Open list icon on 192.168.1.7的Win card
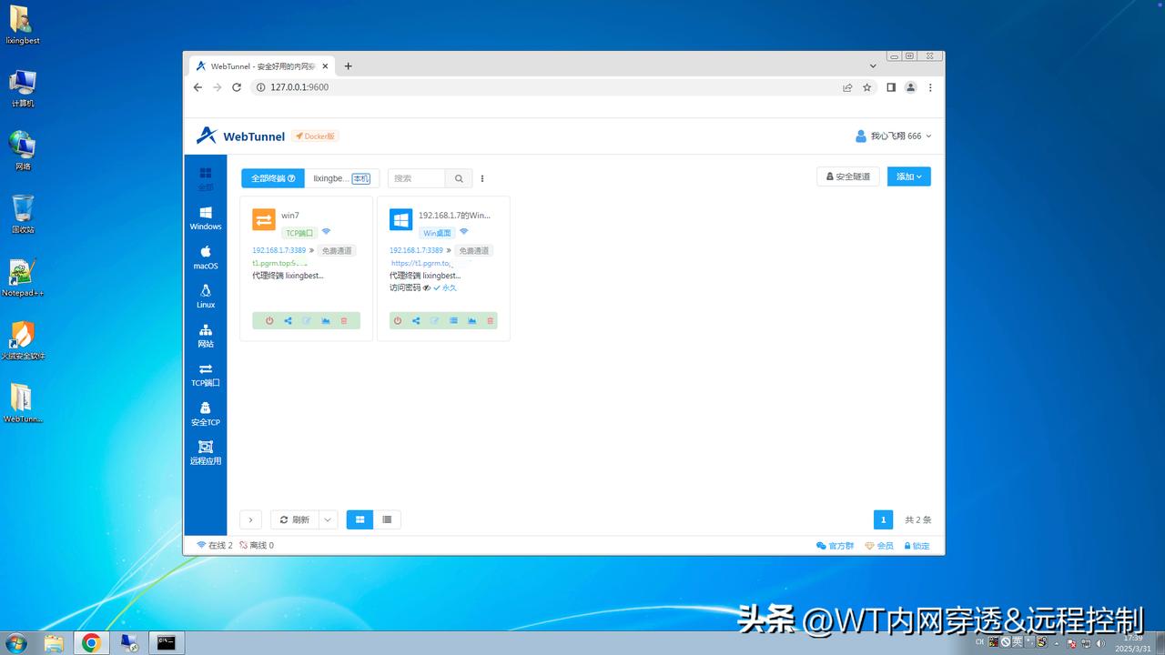 453,320
